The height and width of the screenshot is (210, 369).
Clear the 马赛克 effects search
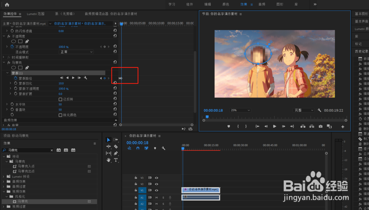point(52,150)
